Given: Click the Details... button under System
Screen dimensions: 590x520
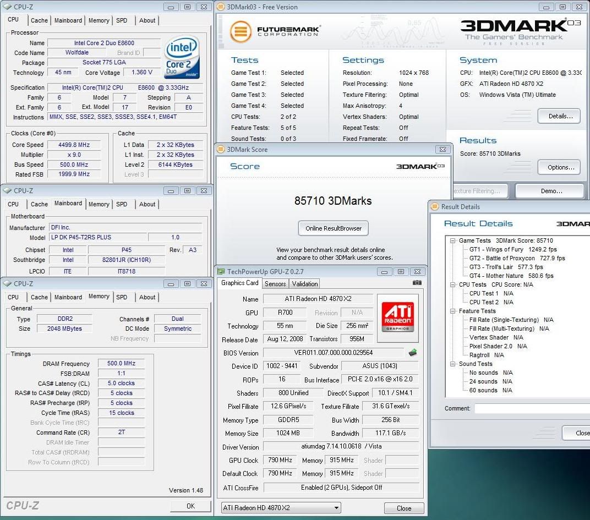Looking at the screenshot, I should (560, 116).
